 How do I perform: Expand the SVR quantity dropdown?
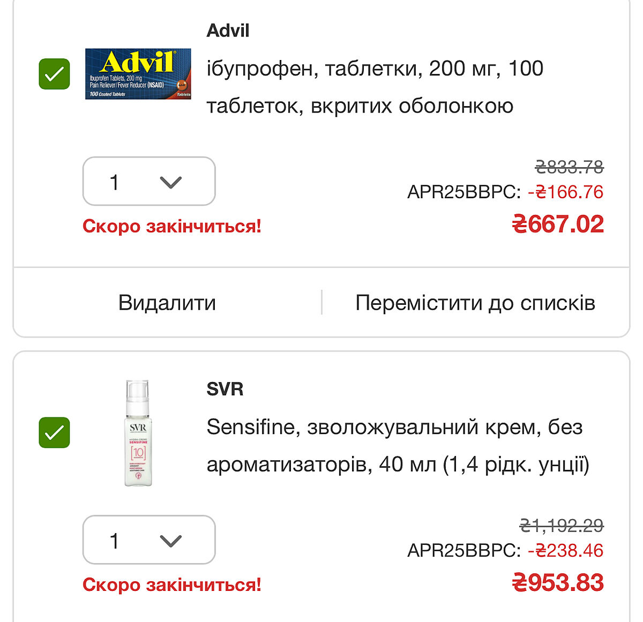click(x=149, y=540)
